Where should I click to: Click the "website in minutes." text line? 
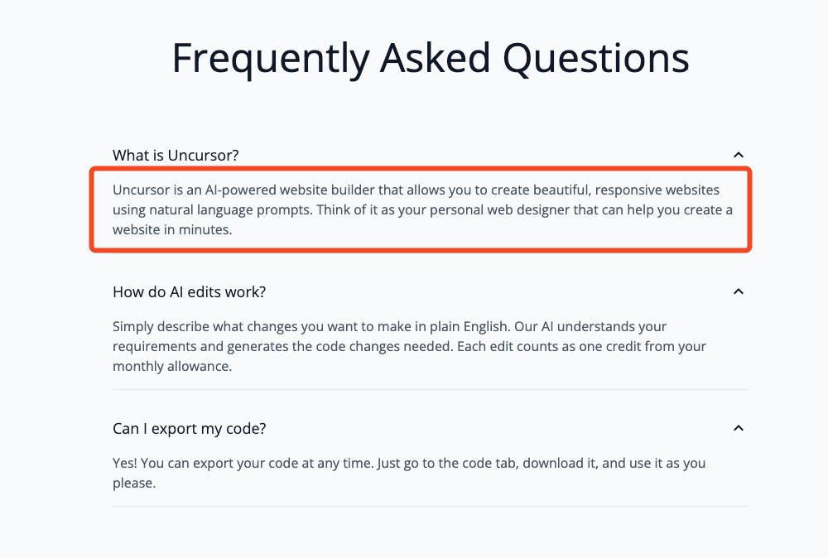tap(172, 229)
